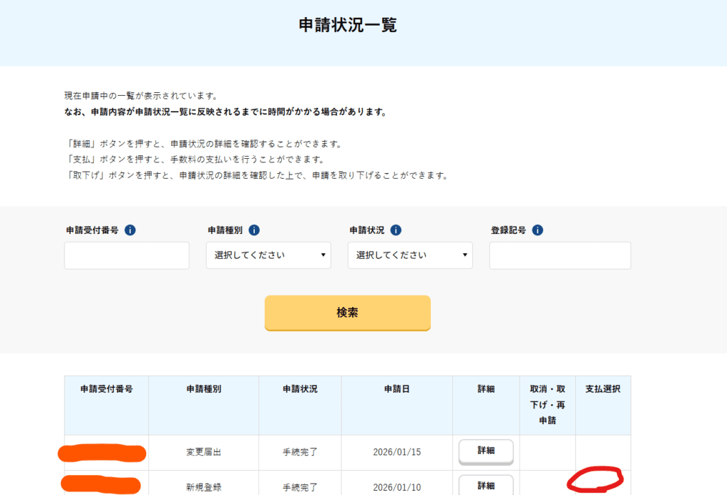Open the 申請状況 select box
Image resolution: width=727 pixels, height=495 pixels.
(410, 255)
